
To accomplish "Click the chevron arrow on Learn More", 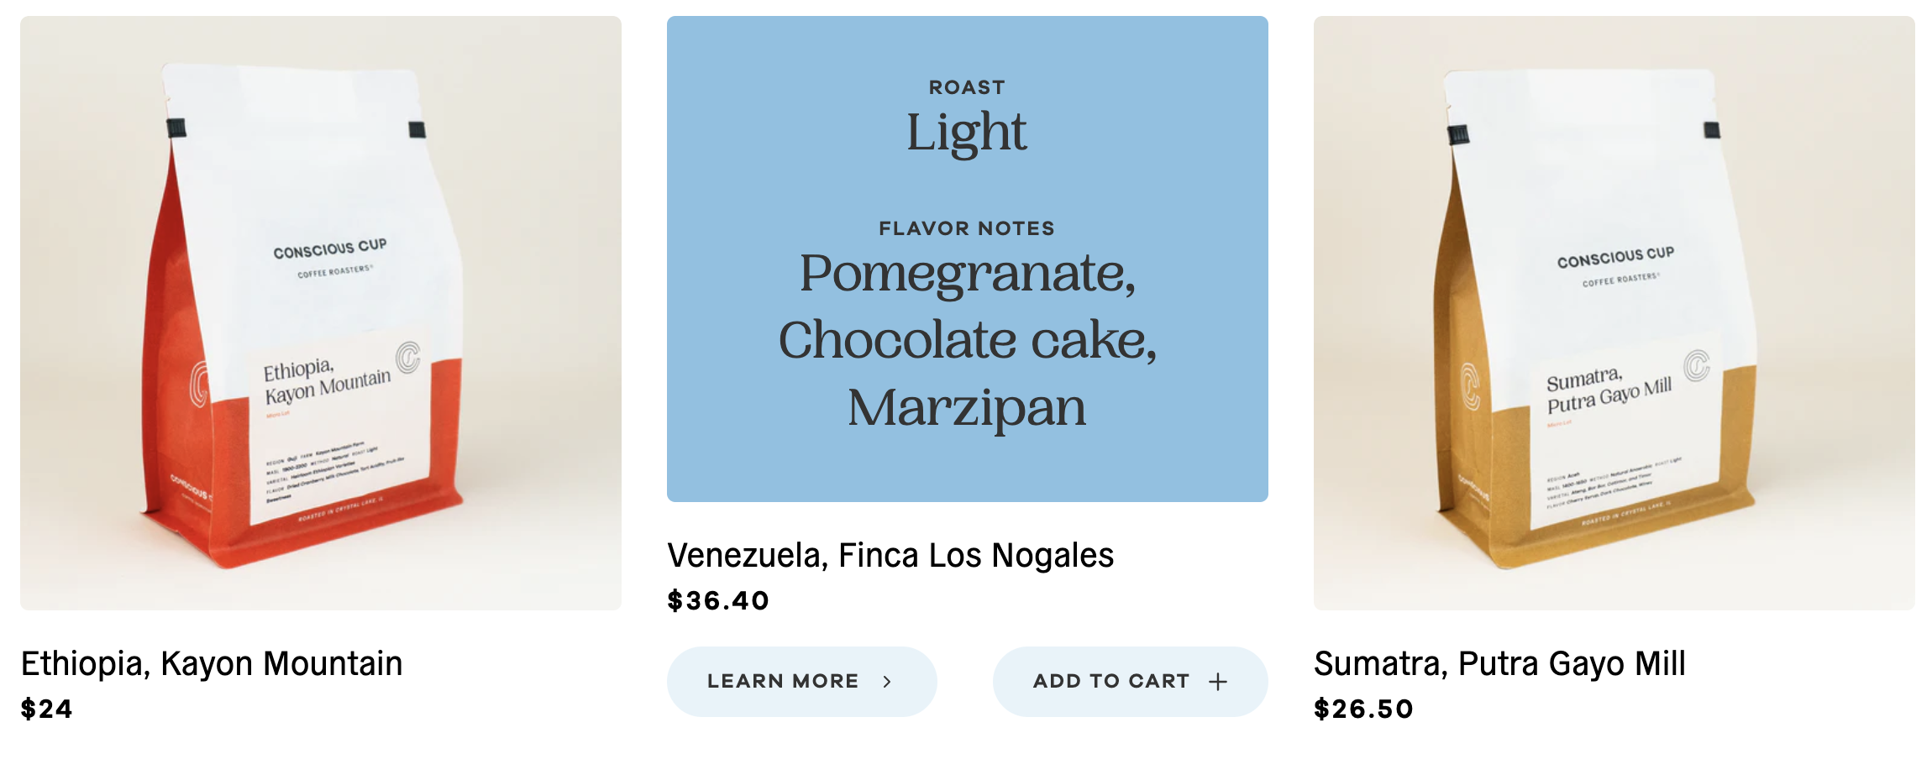I will point(887,682).
